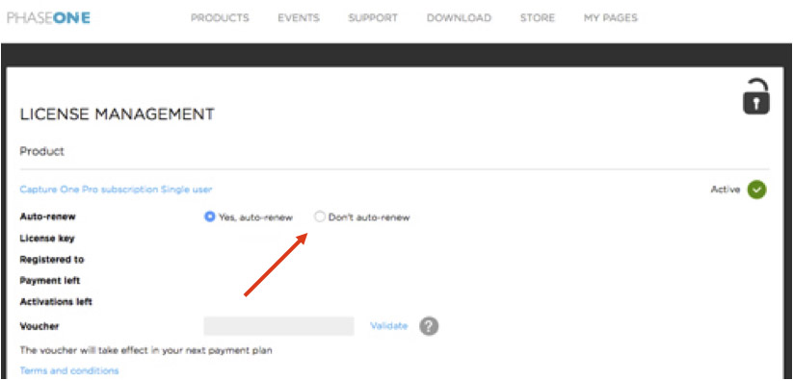Click the License key label
The height and width of the screenshot is (381, 793).
(x=47, y=238)
